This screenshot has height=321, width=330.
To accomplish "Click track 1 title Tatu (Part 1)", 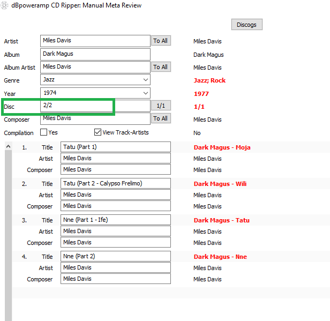I will click(115, 147).
